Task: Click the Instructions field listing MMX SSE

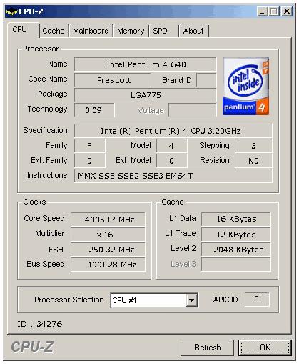Action: pyautogui.click(x=173, y=176)
